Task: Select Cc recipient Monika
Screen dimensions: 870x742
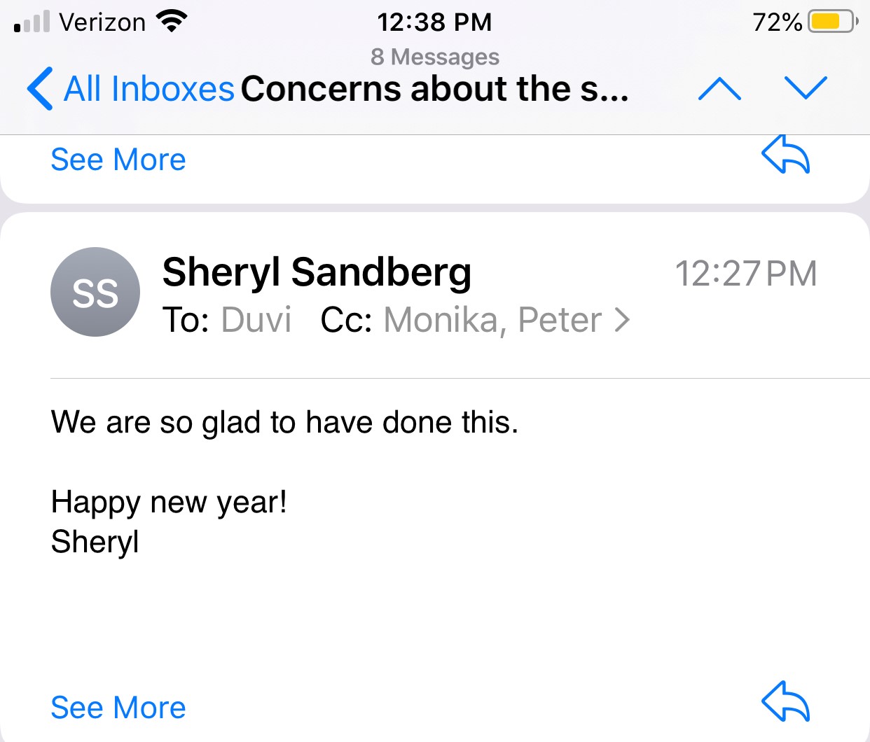Action: pyautogui.click(x=441, y=321)
